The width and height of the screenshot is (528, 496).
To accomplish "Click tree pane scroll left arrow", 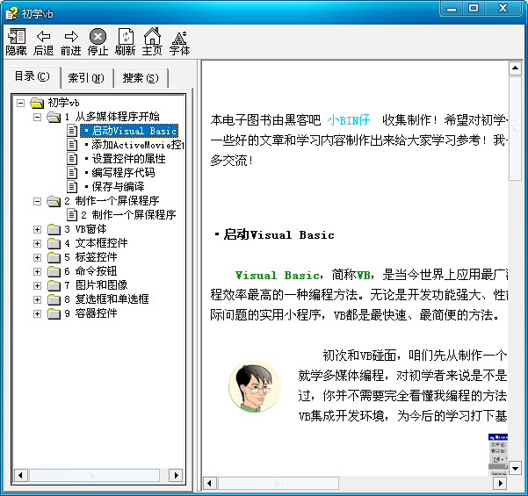I will [x=21, y=475].
